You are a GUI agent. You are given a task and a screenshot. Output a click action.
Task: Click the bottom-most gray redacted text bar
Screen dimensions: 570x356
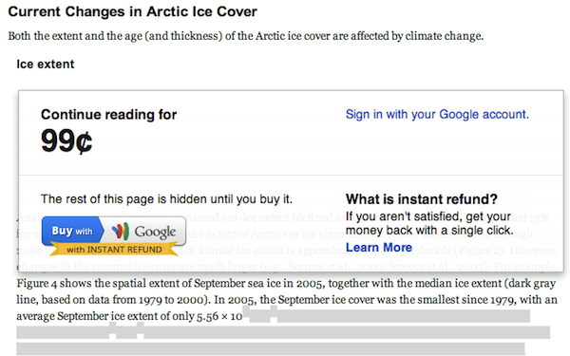click(x=271, y=349)
